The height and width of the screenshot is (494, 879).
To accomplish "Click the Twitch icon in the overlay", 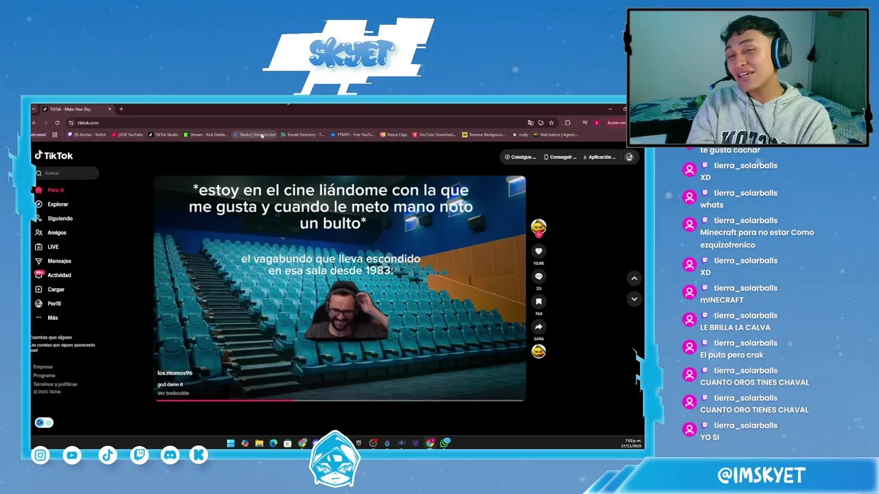I will 139,455.
